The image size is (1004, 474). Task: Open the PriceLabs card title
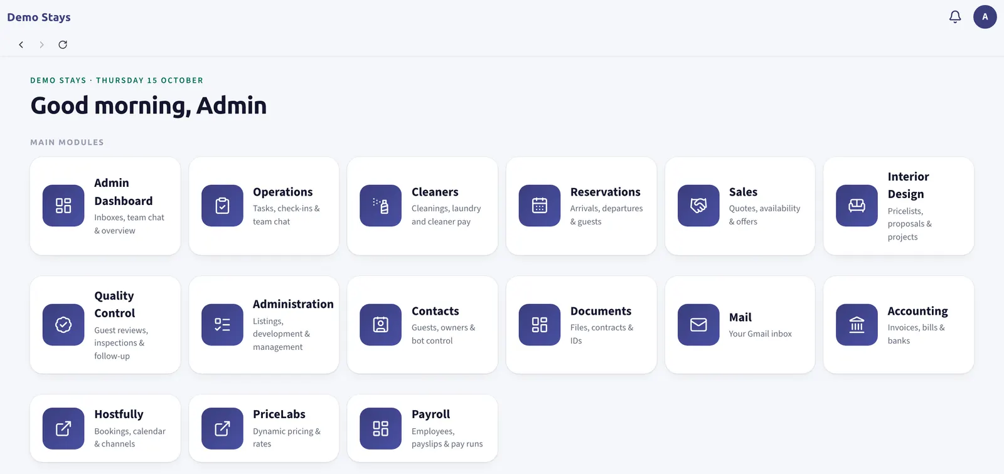279,414
